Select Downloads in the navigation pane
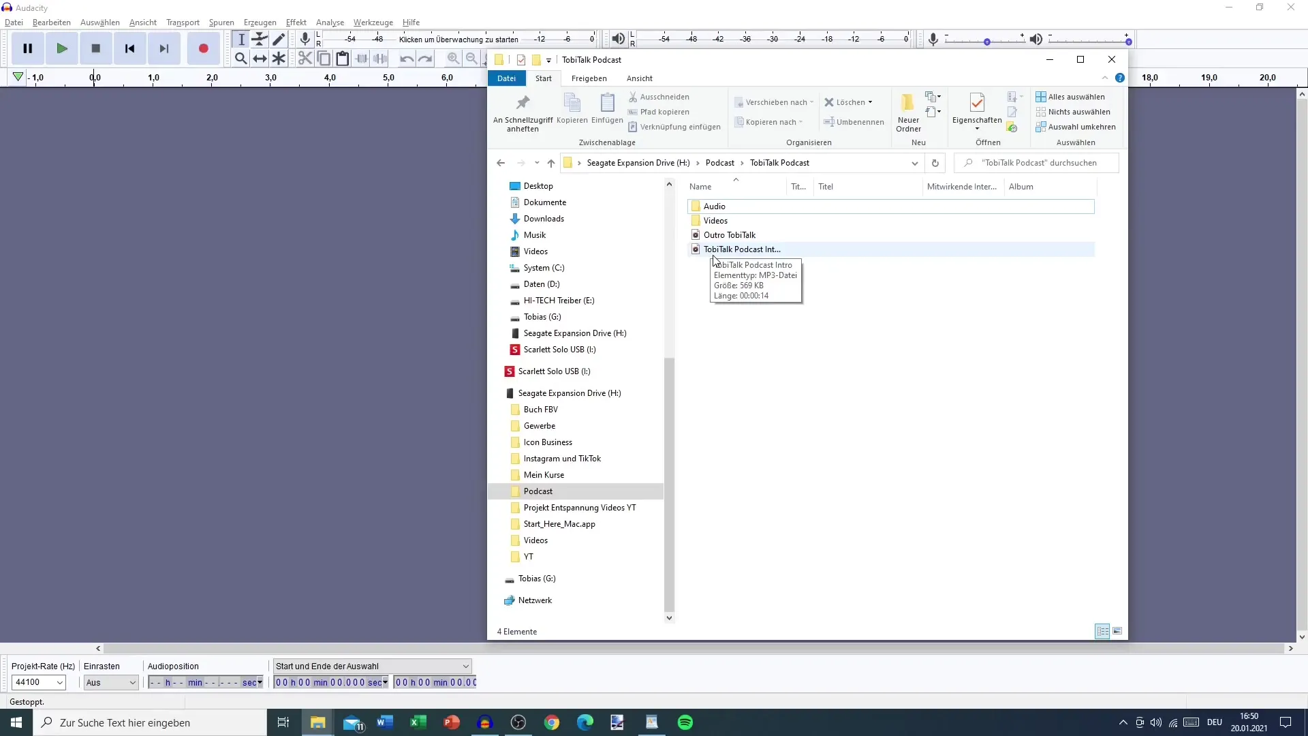 click(544, 219)
